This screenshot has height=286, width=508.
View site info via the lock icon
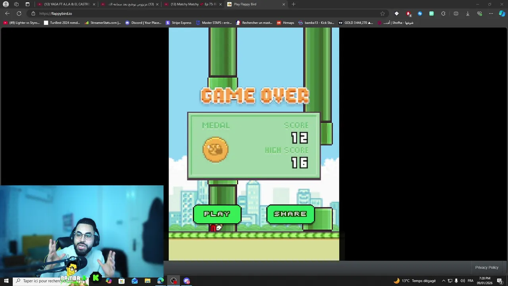[33, 14]
